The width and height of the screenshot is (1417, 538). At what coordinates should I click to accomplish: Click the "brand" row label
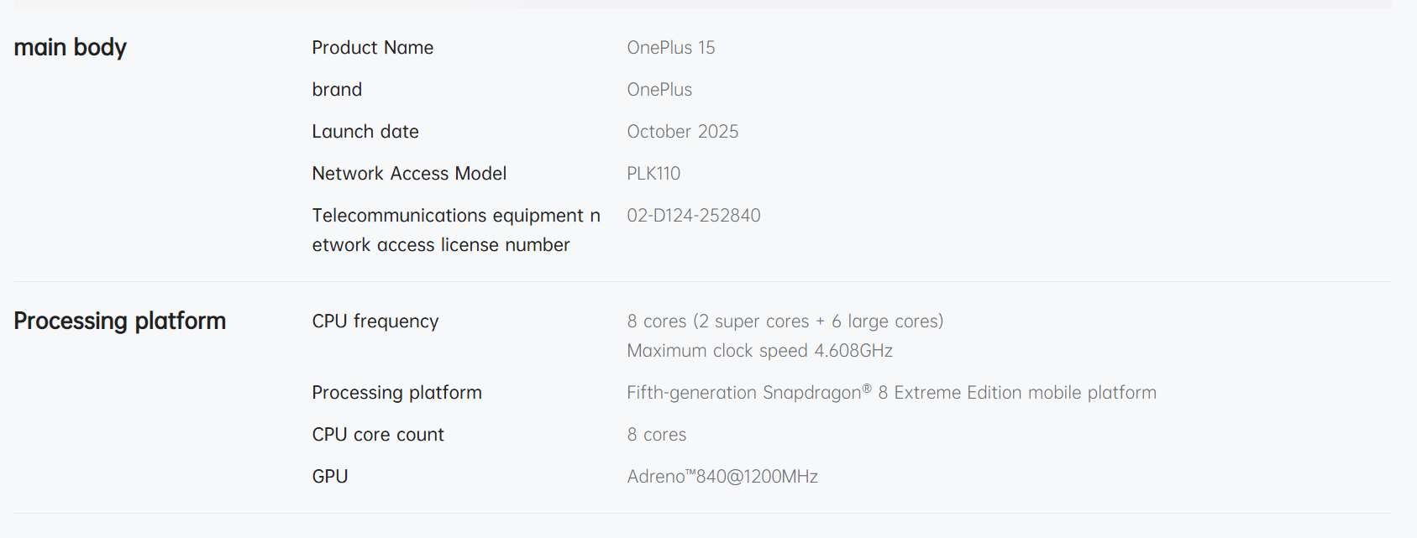tap(337, 90)
